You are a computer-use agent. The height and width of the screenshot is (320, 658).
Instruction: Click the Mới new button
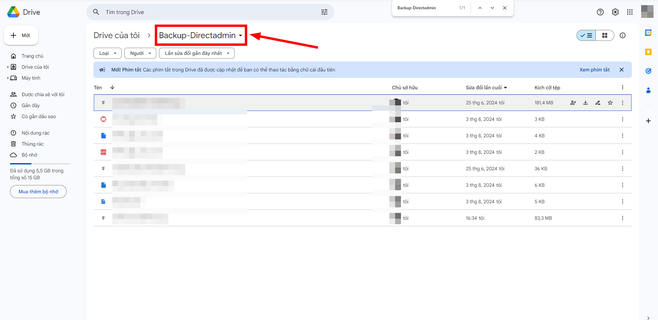pyautogui.click(x=21, y=35)
